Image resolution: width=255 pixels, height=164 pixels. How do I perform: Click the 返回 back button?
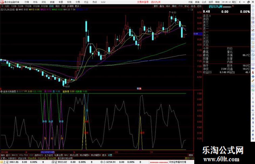click(x=199, y=6)
